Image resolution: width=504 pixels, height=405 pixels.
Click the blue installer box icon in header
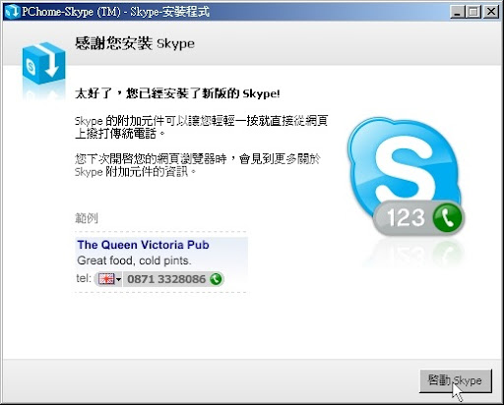tap(43, 64)
